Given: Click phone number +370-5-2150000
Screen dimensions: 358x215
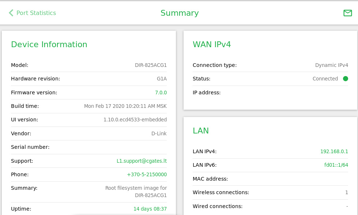Looking at the screenshot, I should [147, 174].
